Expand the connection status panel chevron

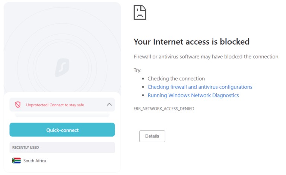coord(109,104)
